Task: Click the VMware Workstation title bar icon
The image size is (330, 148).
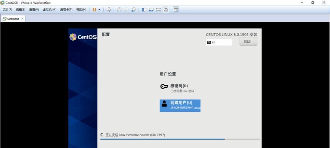Action: point(3,3)
